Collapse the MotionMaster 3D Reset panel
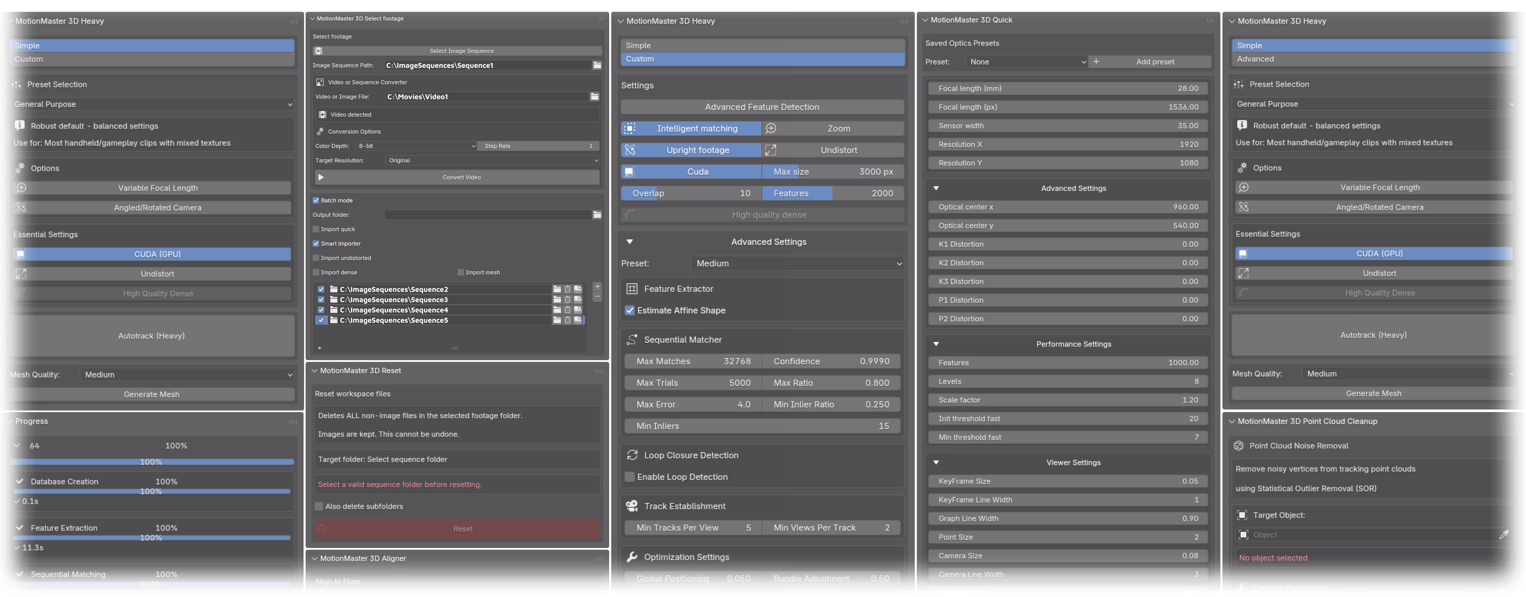Screen dimensions: 1526x597 point(315,371)
